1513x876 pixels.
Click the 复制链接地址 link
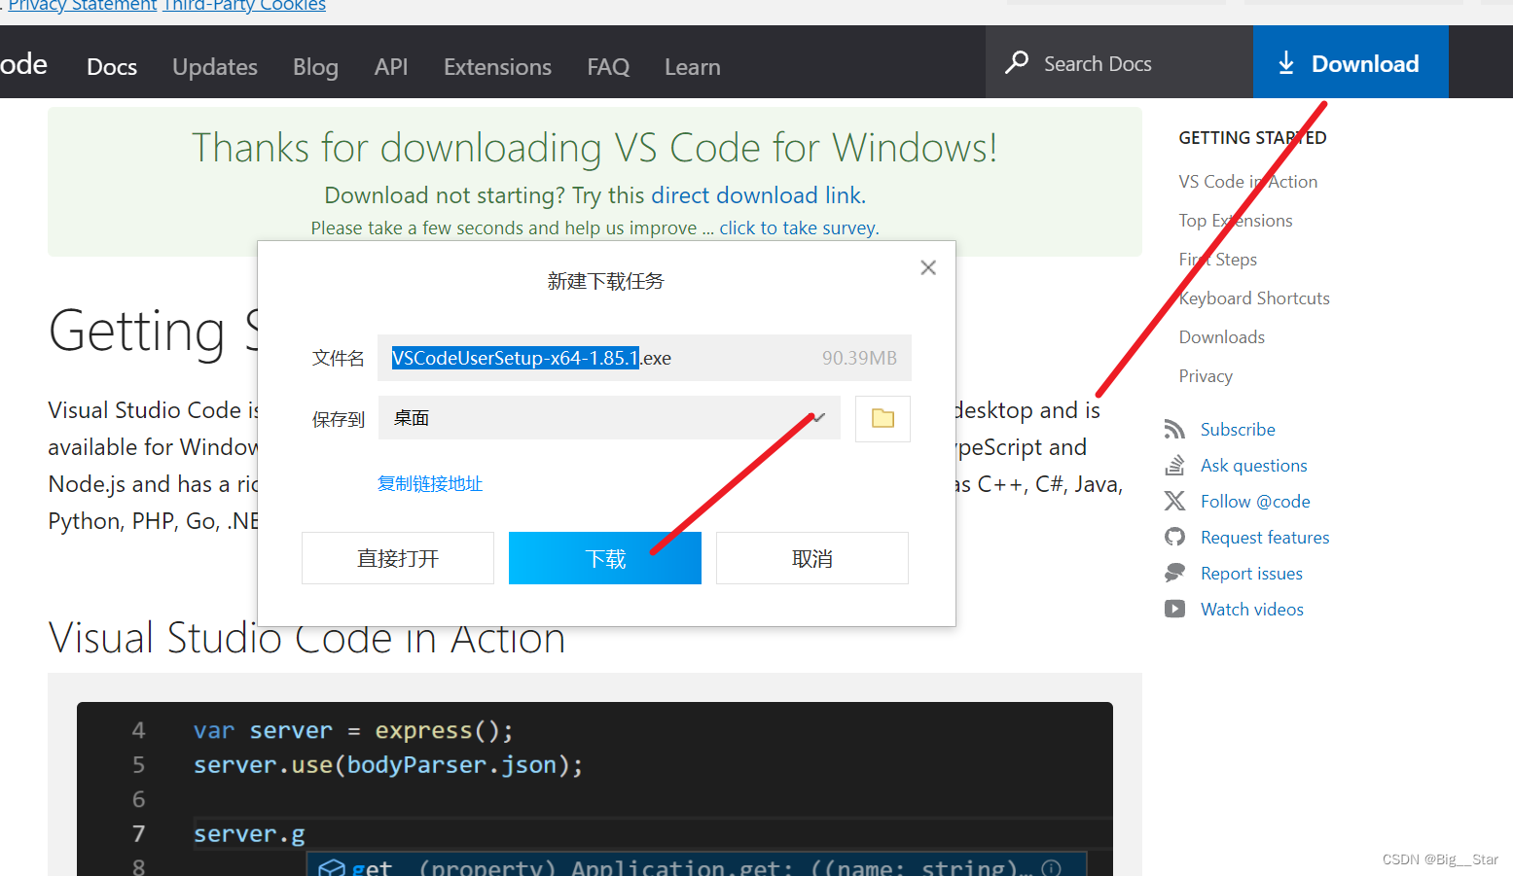tap(430, 483)
